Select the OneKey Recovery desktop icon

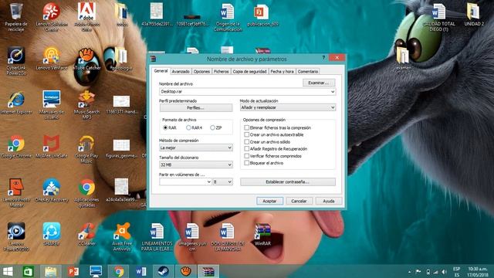pos(52,191)
